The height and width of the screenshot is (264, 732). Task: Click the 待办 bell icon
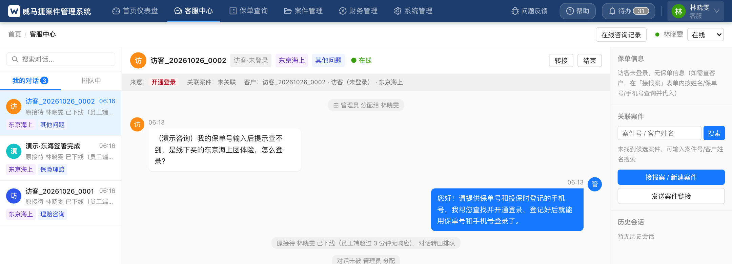click(612, 11)
